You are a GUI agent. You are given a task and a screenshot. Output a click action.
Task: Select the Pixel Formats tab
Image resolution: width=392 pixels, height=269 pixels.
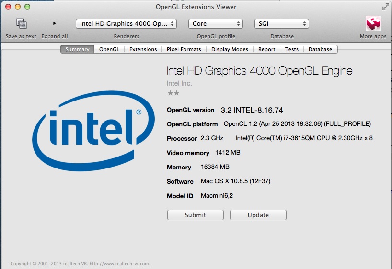point(184,49)
